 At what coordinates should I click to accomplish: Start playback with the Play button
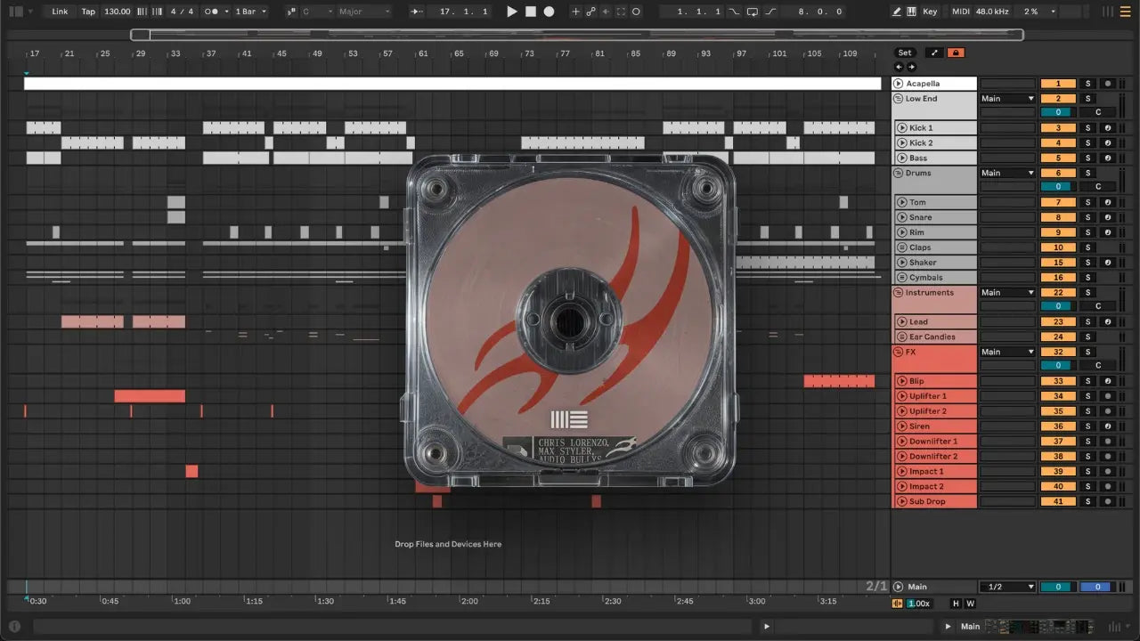pyautogui.click(x=511, y=12)
